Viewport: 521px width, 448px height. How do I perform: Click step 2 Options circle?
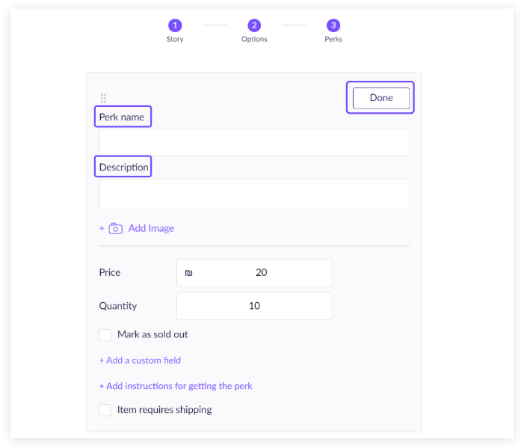coord(254,25)
